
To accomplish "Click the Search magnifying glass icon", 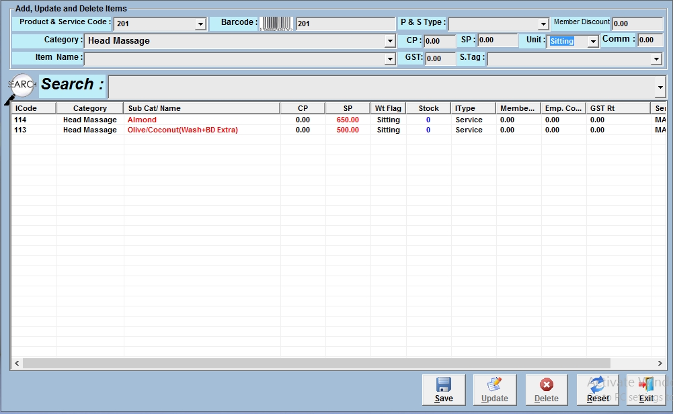I will [22, 86].
